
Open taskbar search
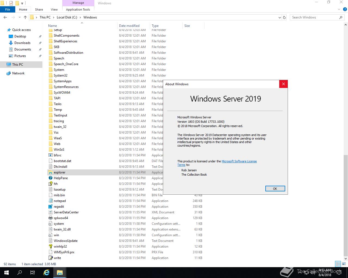(x=20, y=273)
